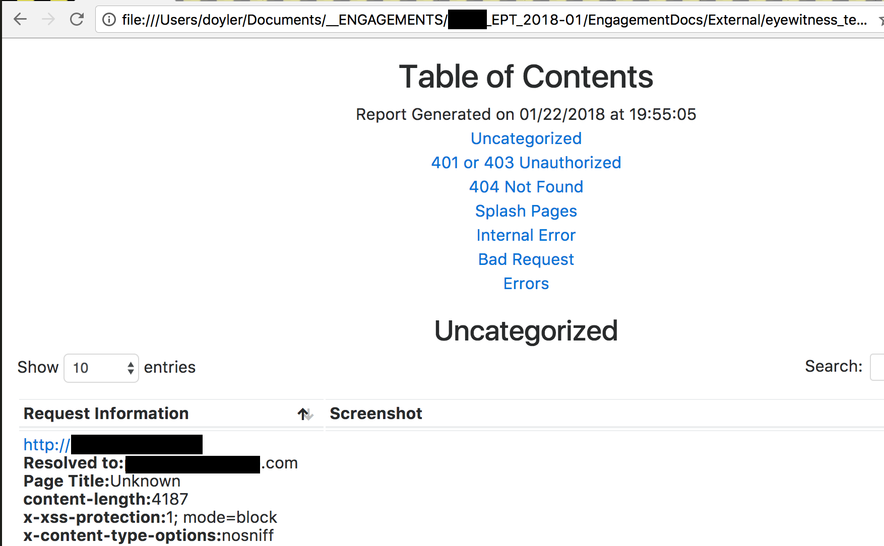Navigate to Internal Error section
Viewport: 884px width, 546px height.
(x=526, y=235)
